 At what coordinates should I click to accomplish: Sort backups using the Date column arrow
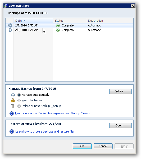click(24, 21)
